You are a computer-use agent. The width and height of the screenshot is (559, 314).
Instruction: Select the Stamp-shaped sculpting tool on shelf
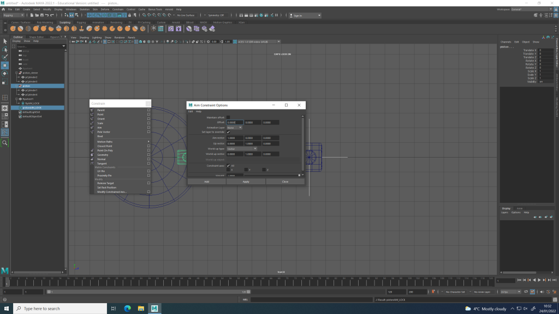point(82,28)
